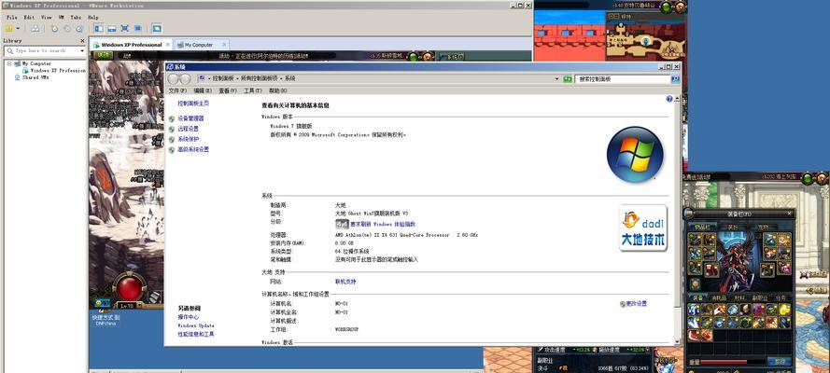Open the 帮助(H) menu

[278, 90]
